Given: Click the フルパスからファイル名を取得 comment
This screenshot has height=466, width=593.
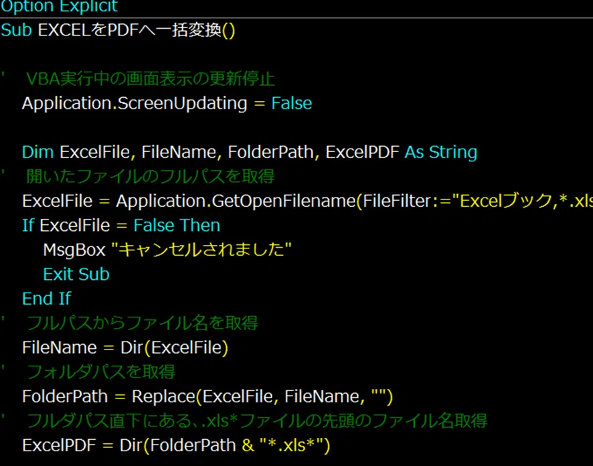Looking at the screenshot, I should click(x=142, y=323).
